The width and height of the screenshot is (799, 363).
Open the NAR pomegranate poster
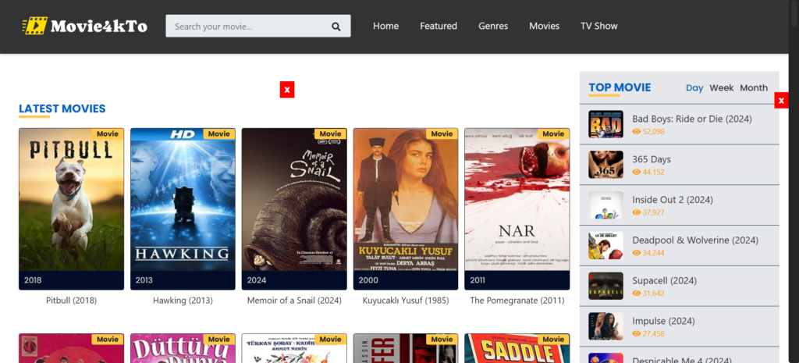517,209
